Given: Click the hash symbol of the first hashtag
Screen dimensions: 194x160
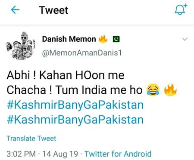Looking at the screenshot, I should coord(10,105).
